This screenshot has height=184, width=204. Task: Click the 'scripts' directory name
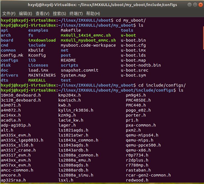[x=69, y=65]
